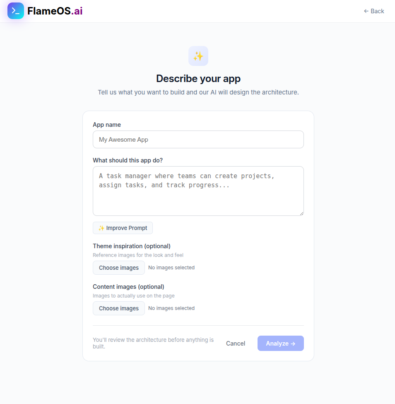Image resolution: width=395 pixels, height=404 pixels.
Task: Click the Improve Prompt button
Action: coord(123,228)
